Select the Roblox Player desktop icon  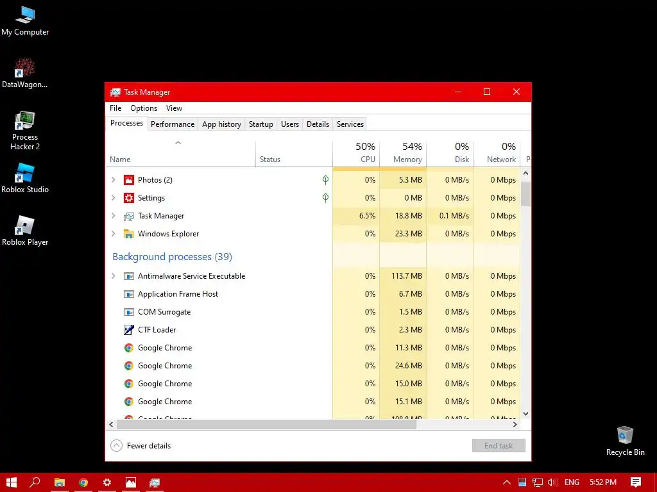25,231
